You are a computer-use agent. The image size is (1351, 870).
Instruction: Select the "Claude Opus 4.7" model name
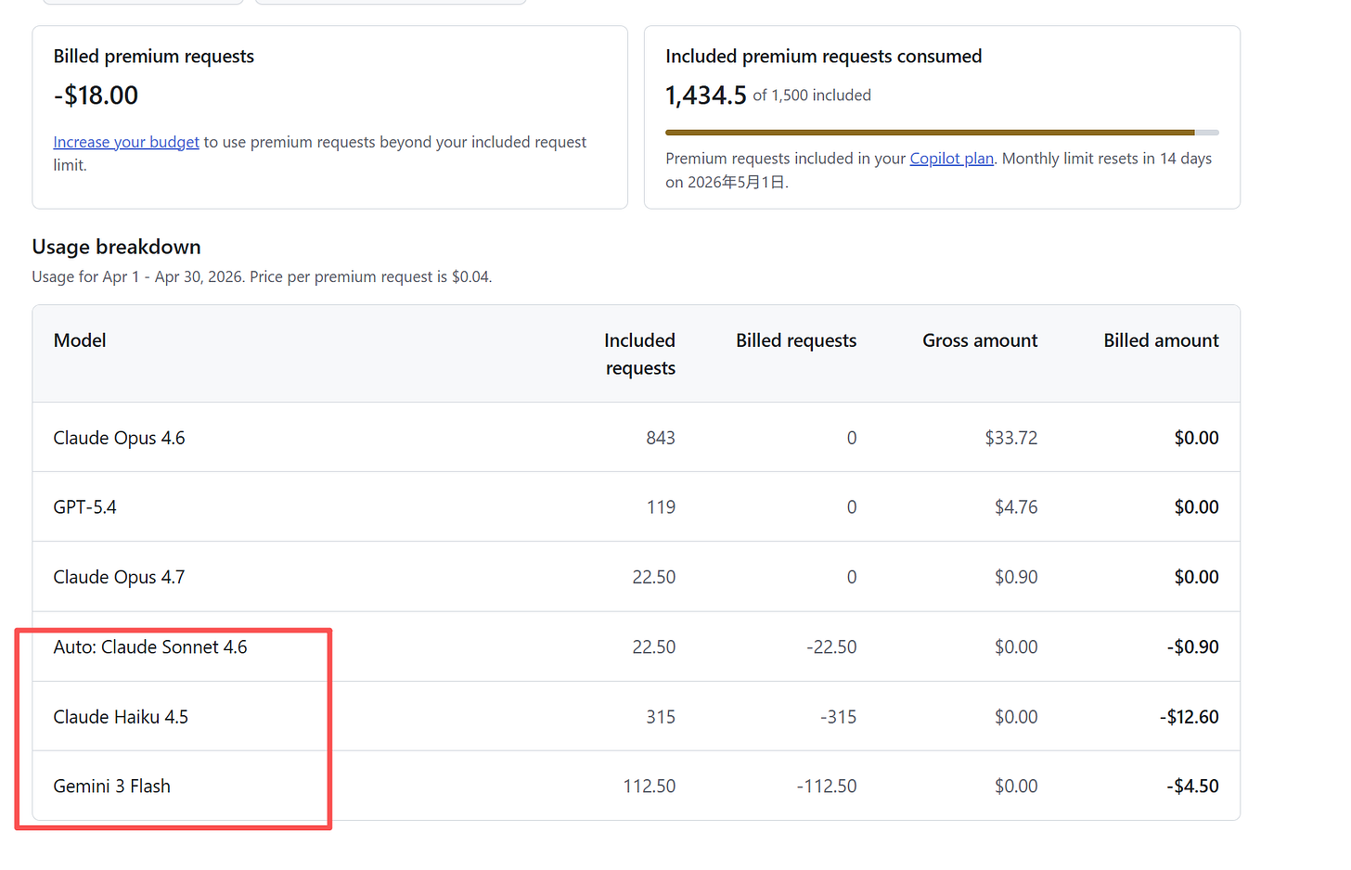pos(119,577)
